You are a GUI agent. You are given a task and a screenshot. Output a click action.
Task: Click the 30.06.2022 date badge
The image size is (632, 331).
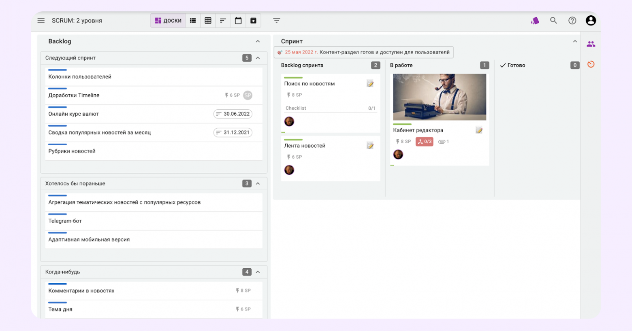[233, 114]
